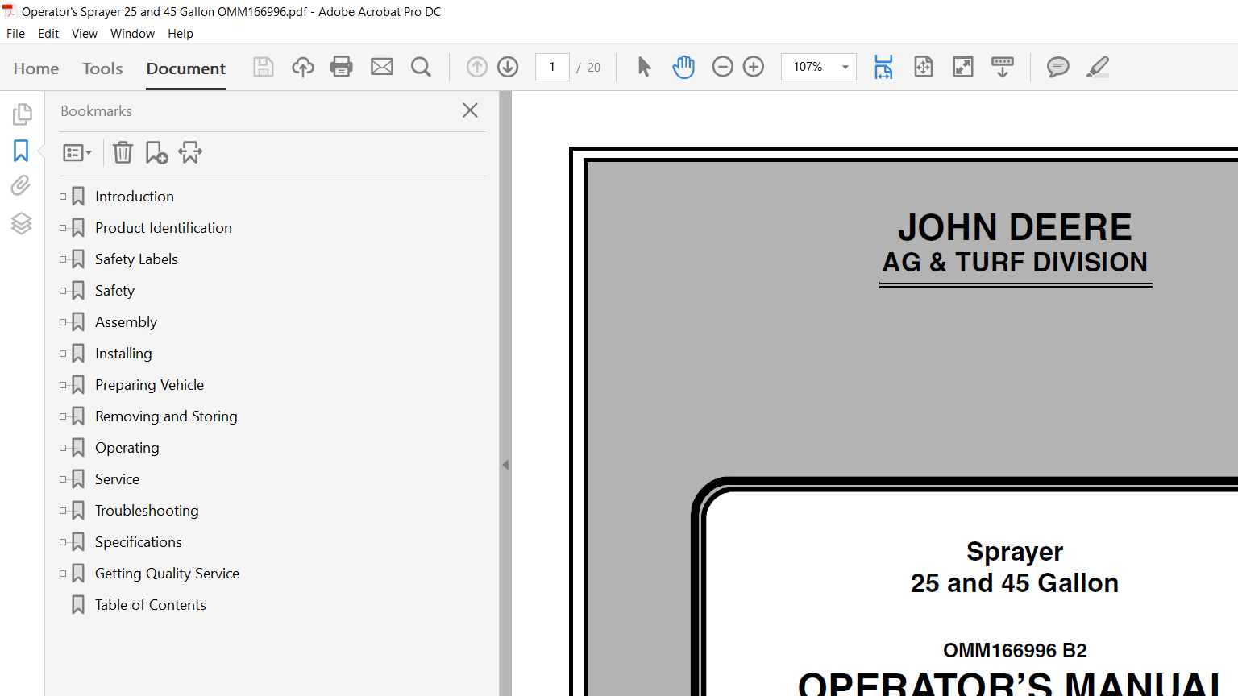
Task: Activate the Hand pan tool
Action: (x=683, y=67)
